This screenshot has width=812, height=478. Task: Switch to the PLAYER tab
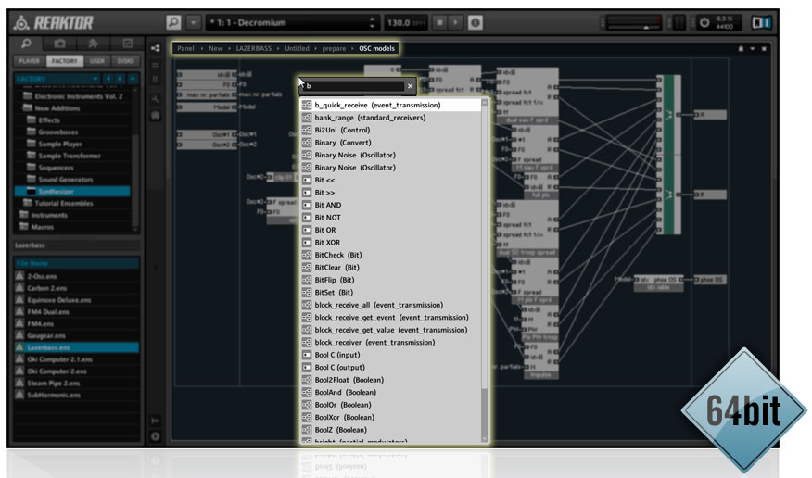click(x=29, y=61)
